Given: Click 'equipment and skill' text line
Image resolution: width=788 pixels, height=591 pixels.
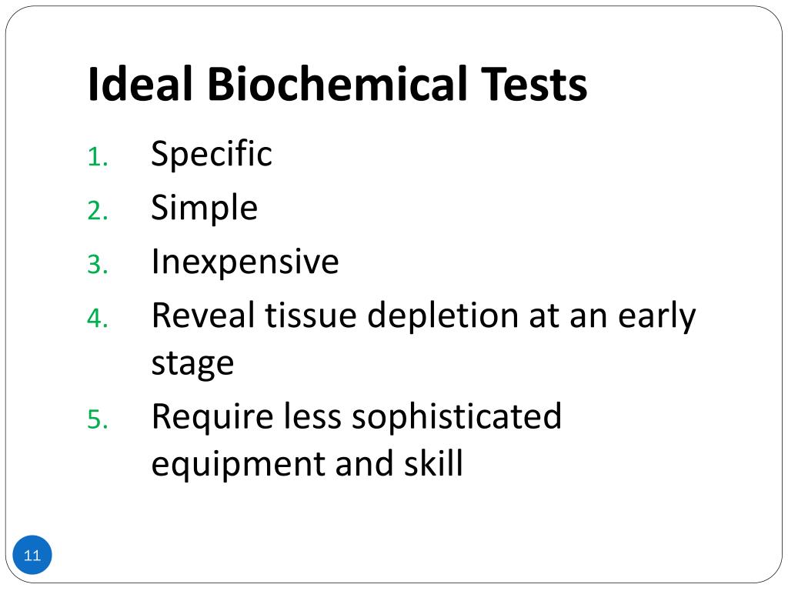Looking at the screenshot, I should pos(306,463).
